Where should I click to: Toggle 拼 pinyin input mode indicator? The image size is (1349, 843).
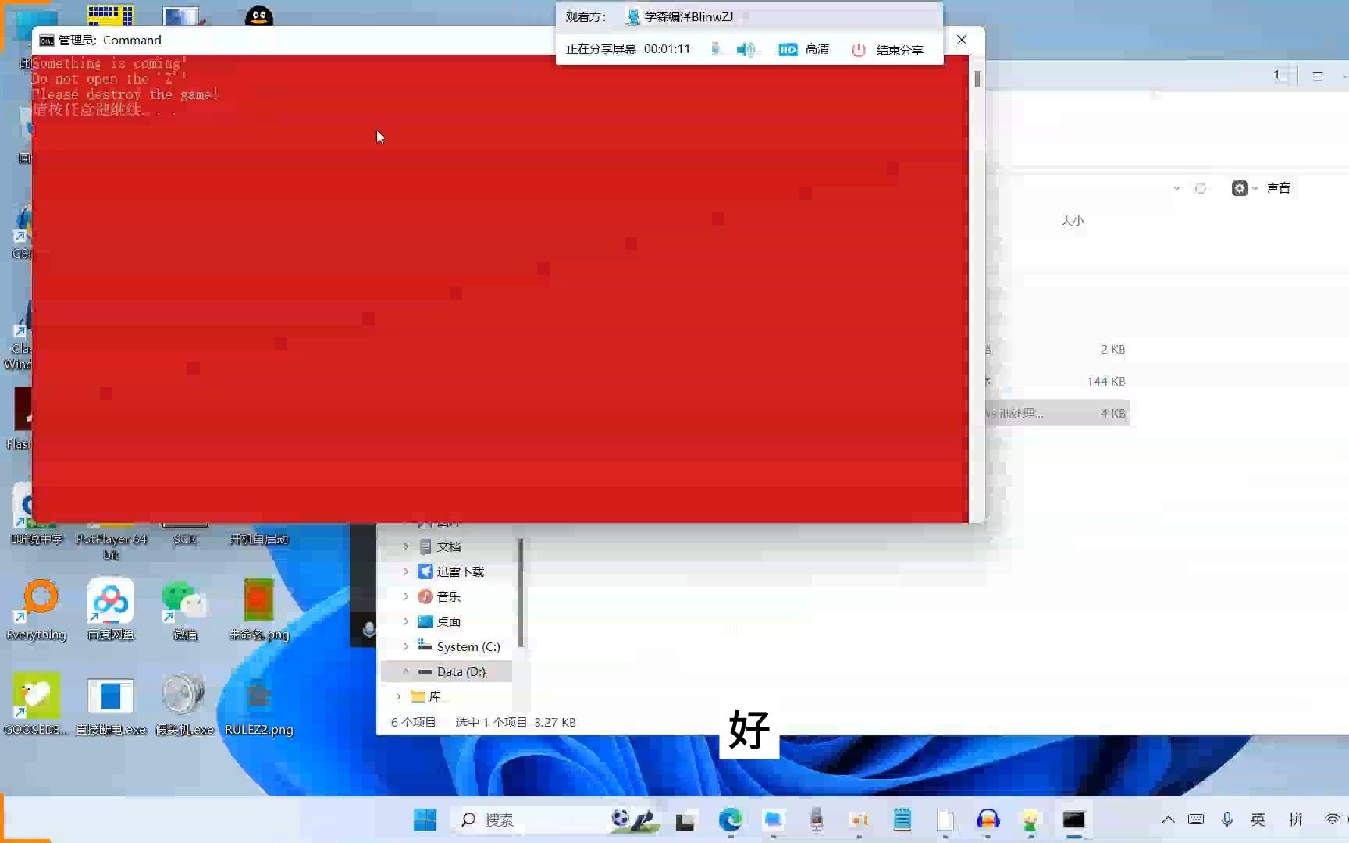[1296, 819]
